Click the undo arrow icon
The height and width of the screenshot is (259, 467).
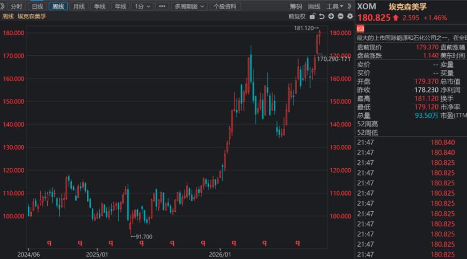(x=322, y=17)
